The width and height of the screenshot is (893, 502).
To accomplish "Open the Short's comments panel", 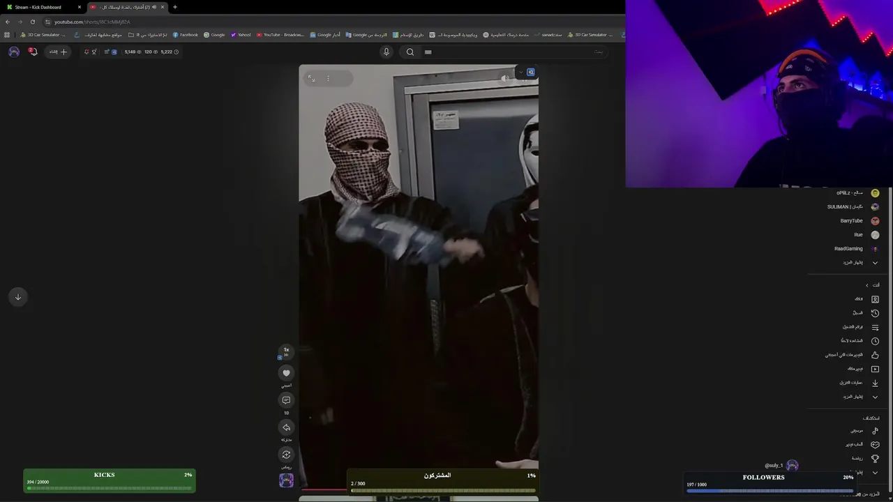I will click(286, 400).
